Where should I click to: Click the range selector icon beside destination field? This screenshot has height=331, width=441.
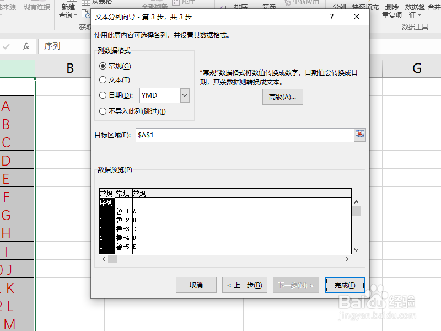(360, 135)
